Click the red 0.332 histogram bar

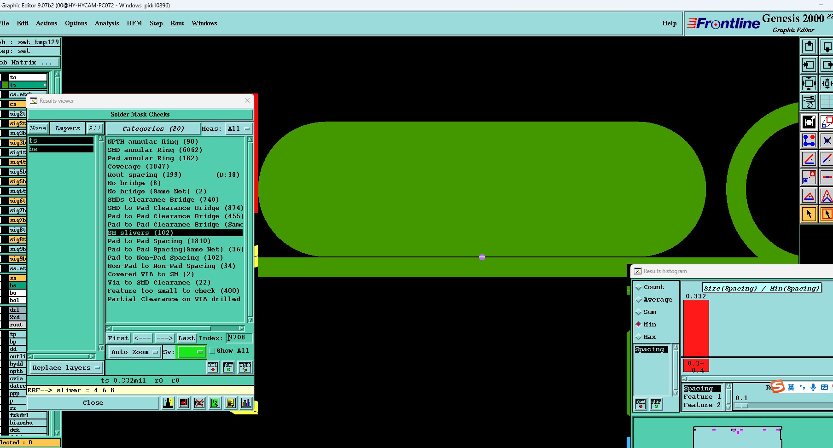click(x=696, y=328)
